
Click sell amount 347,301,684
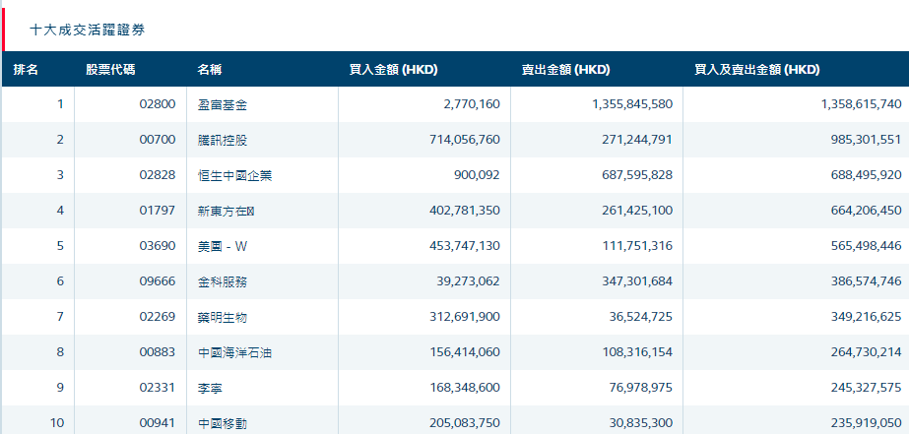coord(638,281)
